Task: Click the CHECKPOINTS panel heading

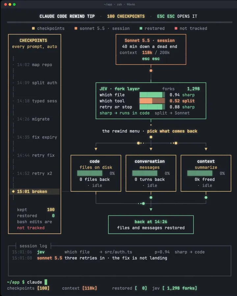Action: (x=34, y=40)
